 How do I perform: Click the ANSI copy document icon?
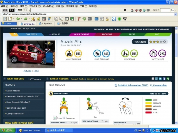point(67,19)
